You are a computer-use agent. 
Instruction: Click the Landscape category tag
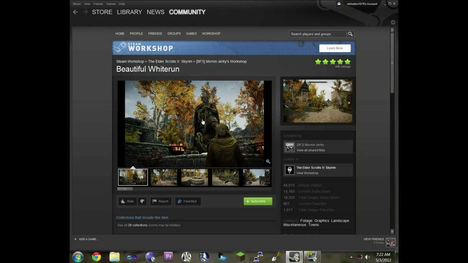click(x=340, y=221)
